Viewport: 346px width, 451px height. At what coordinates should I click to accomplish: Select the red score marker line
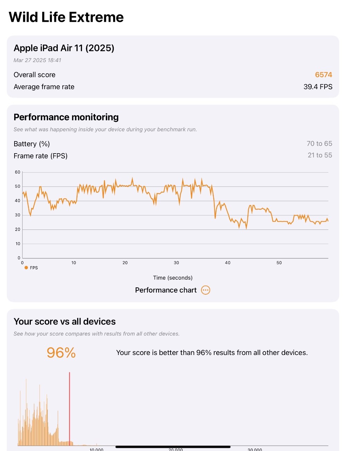coord(70,409)
